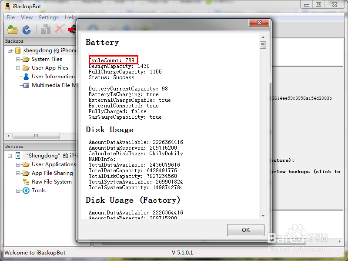Click the Backups panel horizontal scrollbar thumb
348x261 pixels.
pos(36,136)
